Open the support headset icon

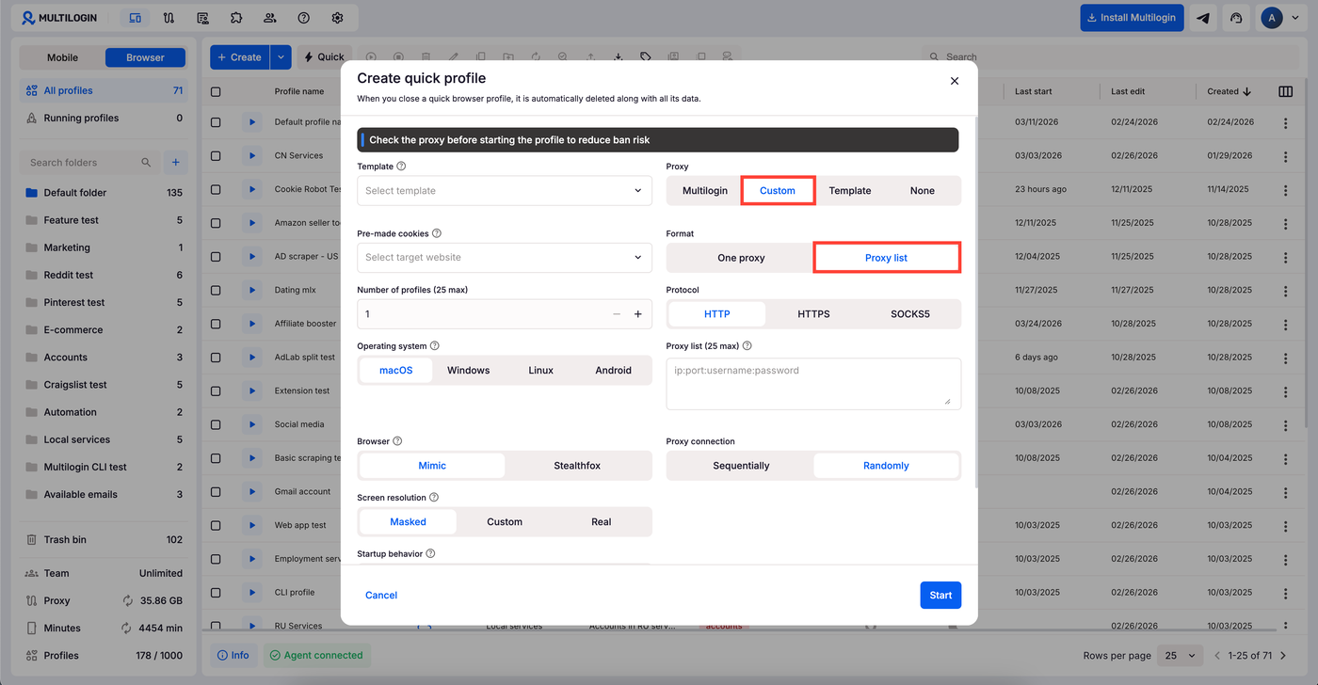1236,18
